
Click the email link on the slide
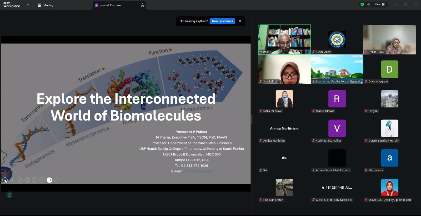(x=197, y=171)
